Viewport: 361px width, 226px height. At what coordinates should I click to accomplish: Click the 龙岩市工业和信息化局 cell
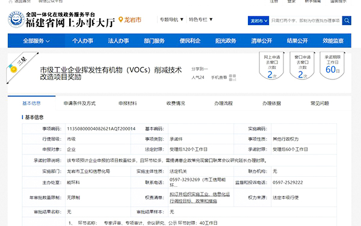(x=88, y=171)
